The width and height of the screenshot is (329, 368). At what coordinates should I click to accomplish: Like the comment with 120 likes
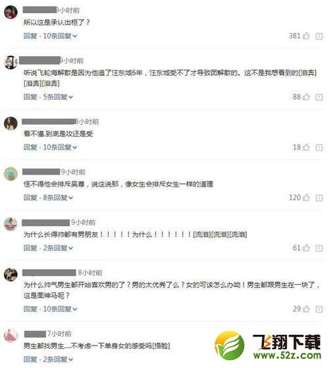tap(306, 197)
